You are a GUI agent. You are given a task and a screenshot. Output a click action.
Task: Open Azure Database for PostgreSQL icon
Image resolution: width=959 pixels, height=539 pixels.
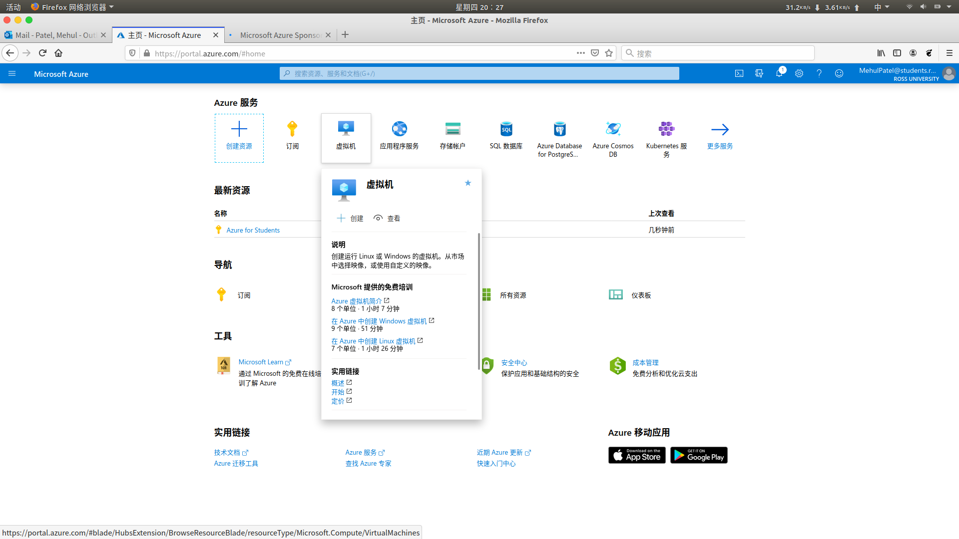click(559, 129)
